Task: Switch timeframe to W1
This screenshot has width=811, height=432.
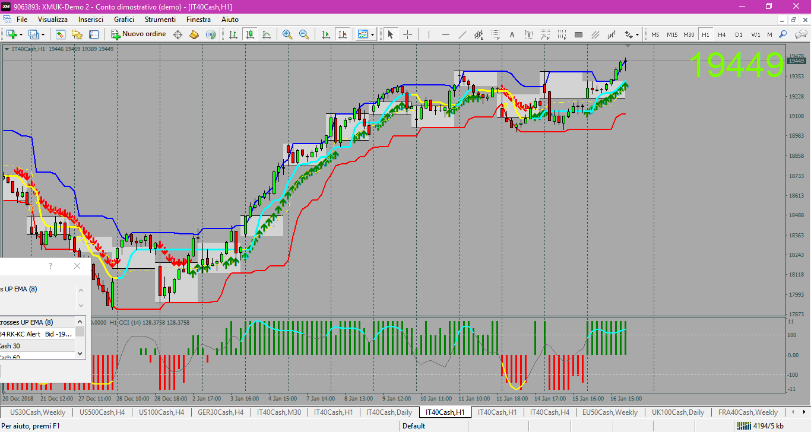Action: click(755, 34)
